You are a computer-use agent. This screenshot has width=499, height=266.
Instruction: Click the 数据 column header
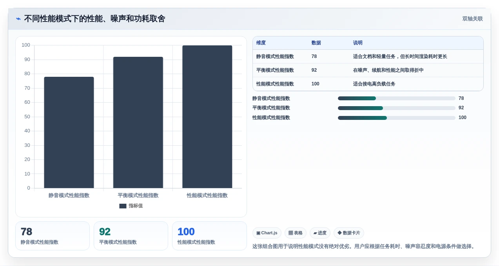coord(316,43)
